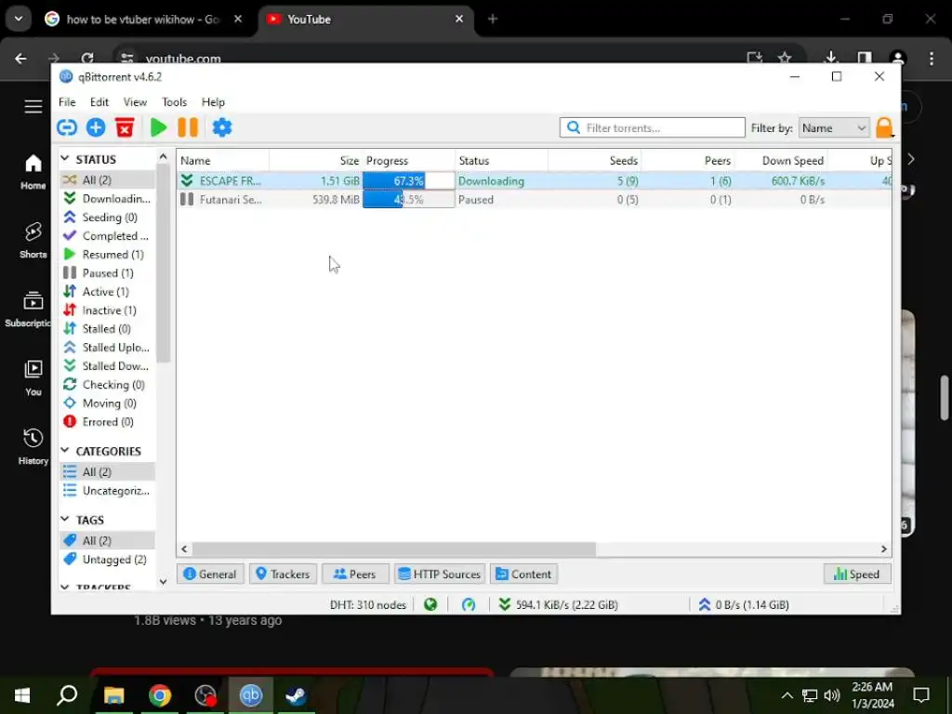Sort by Down Speed column header
Screen dimensions: 952x714
point(781,160)
